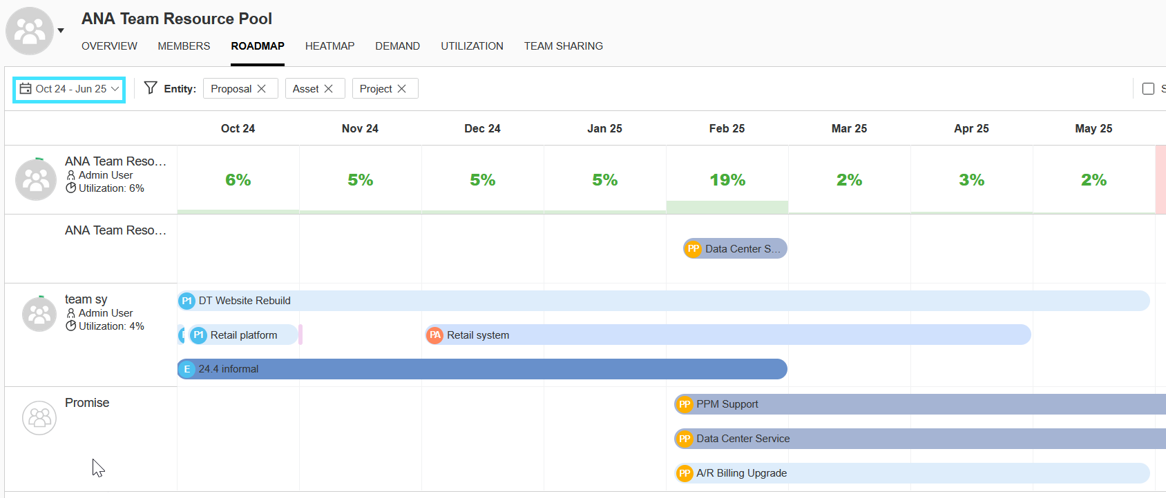The width and height of the screenshot is (1166, 498).
Task: Open the Utilization tab
Action: point(472,46)
